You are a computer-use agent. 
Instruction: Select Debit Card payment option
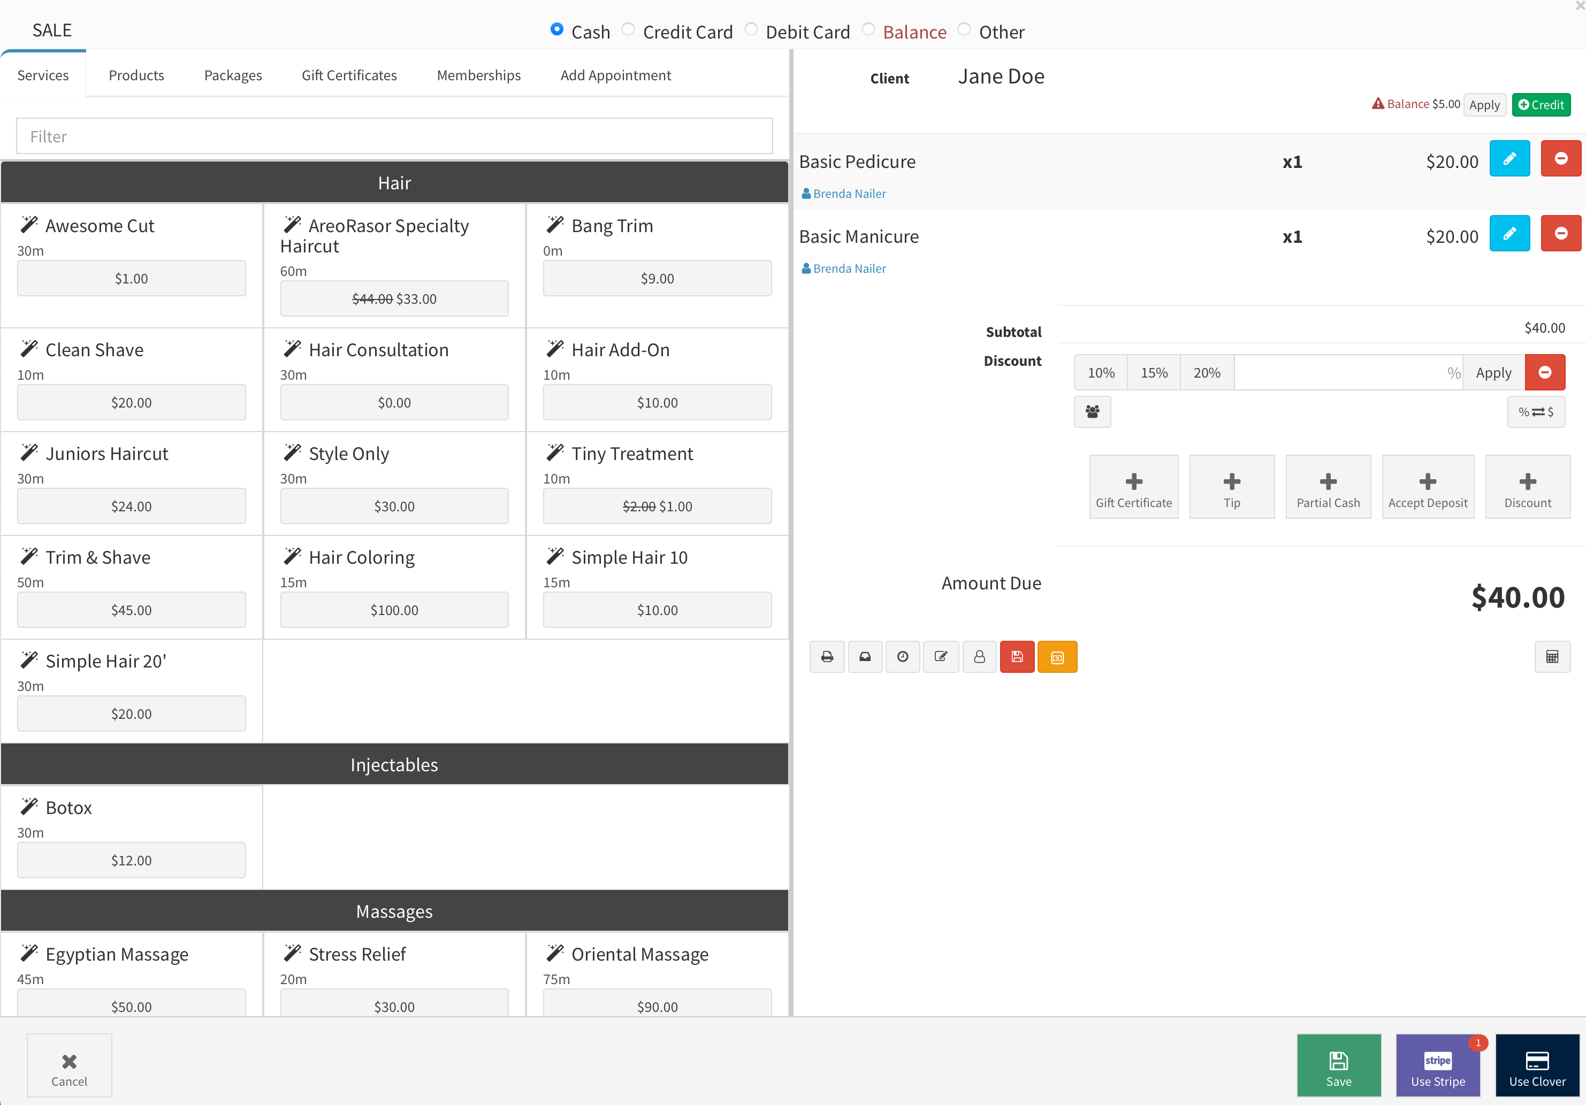(752, 30)
